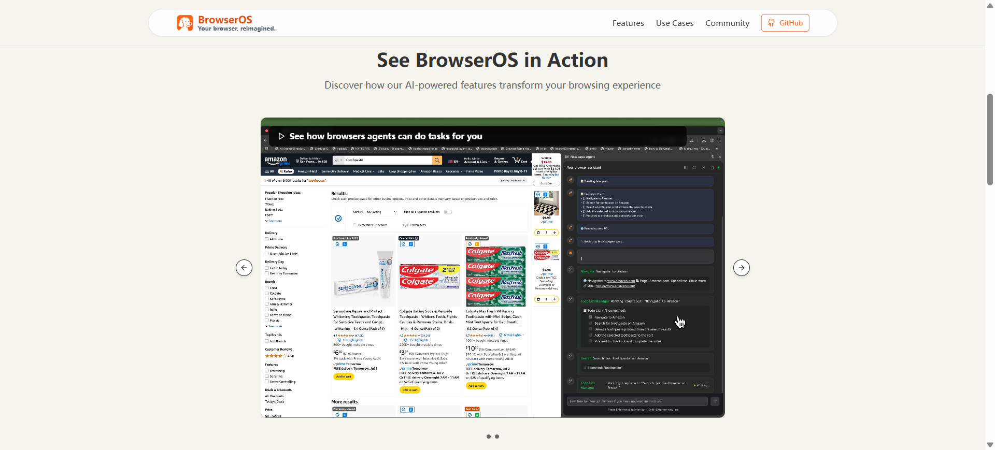Click the Rufus button in Amazon nav
995x450 pixels.
286,171
